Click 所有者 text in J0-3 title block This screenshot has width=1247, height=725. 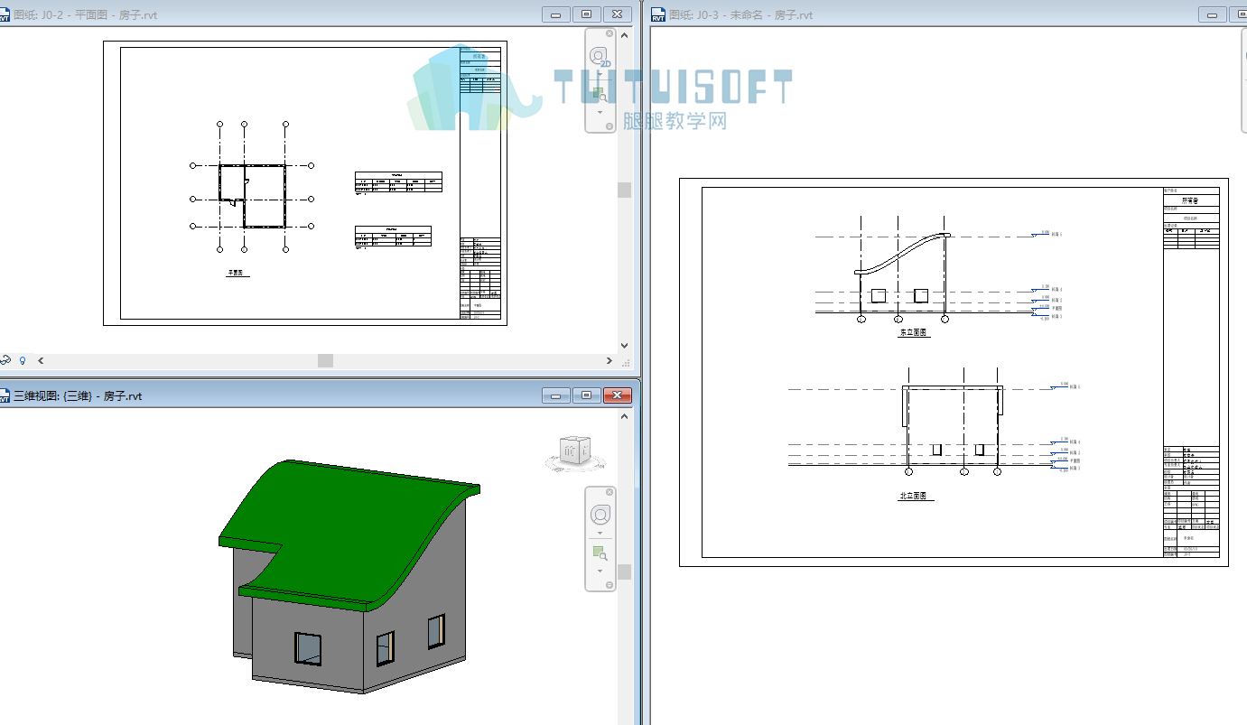click(1192, 200)
